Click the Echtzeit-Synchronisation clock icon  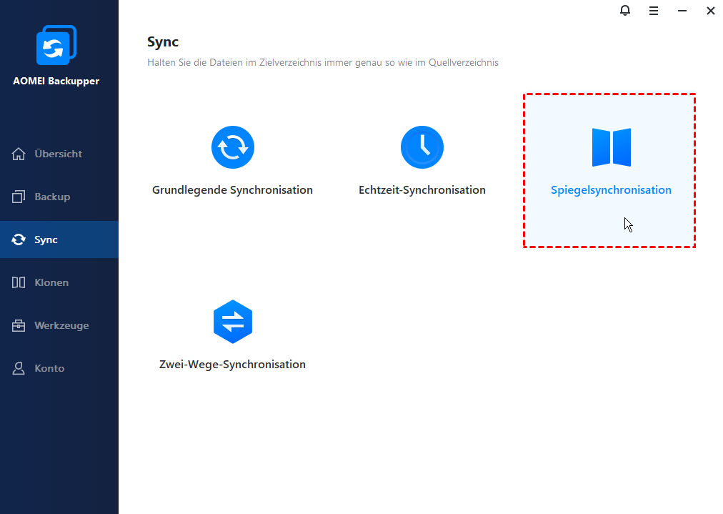pyautogui.click(x=422, y=147)
